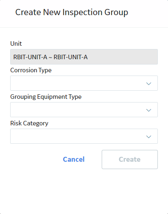
Task: Click the Risk Category label text
Action: (29, 123)
